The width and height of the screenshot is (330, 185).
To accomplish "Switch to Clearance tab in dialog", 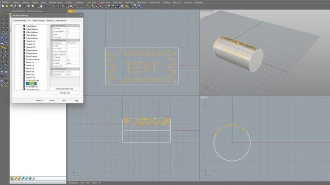I will pyautogui.click(x=50, y=21).
